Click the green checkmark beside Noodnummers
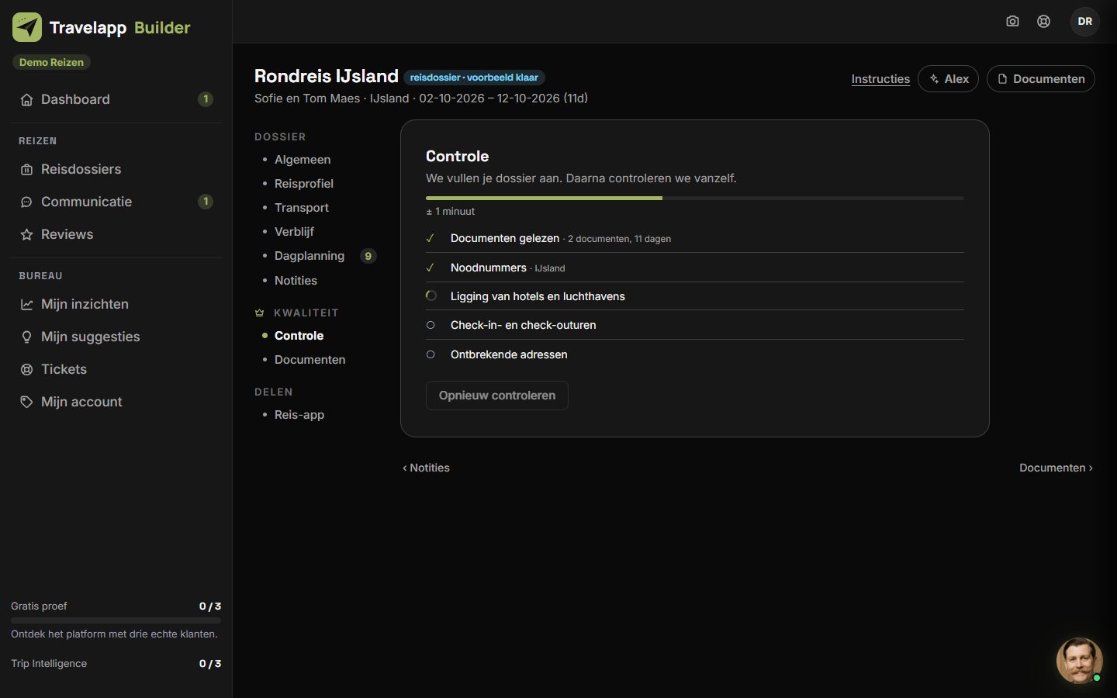This screenshot has width=1117, height=698. [431, 268]
